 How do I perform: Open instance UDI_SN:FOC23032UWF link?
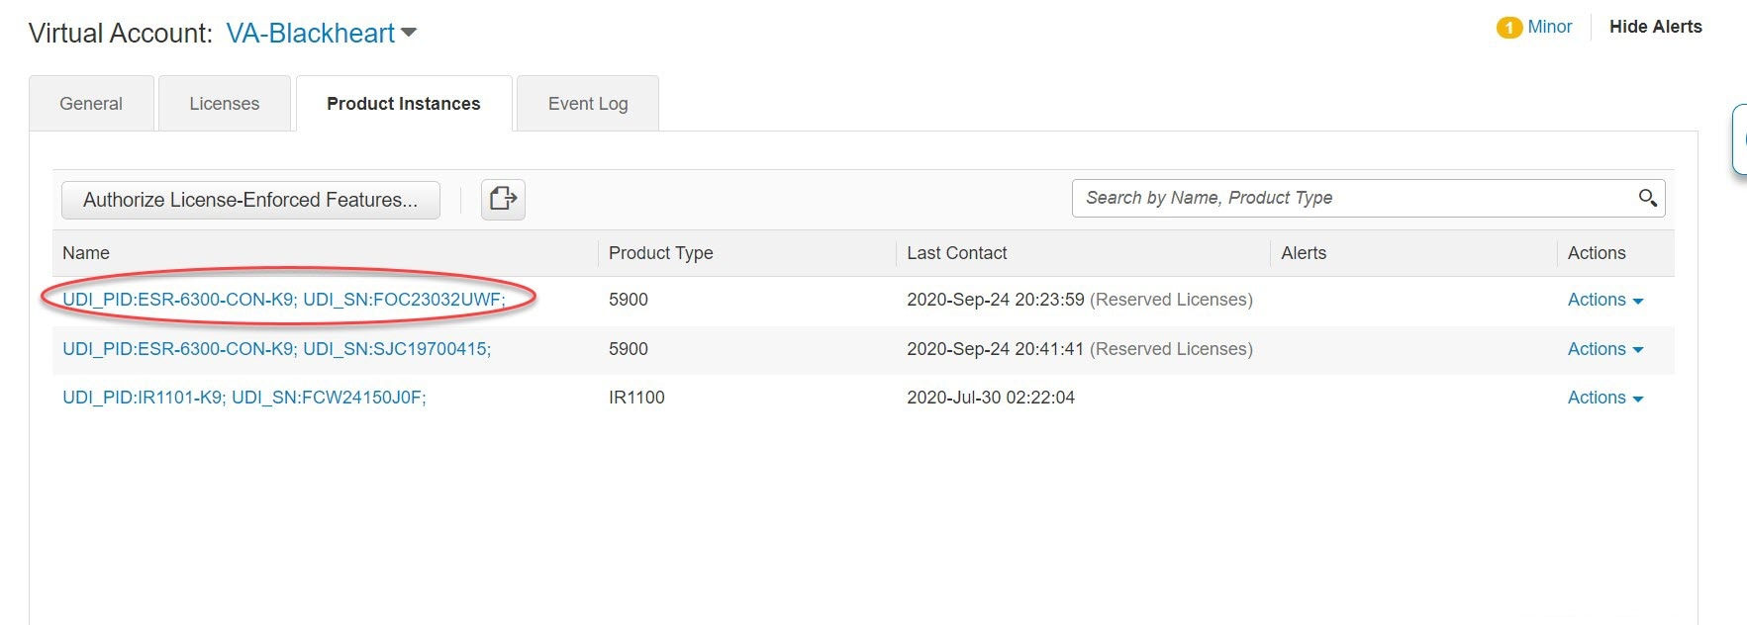coord(284,300)
